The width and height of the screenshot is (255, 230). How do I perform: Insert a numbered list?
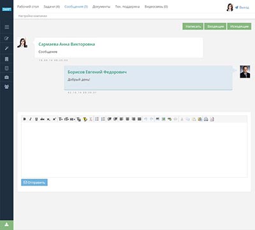click(x=103, y=119)
